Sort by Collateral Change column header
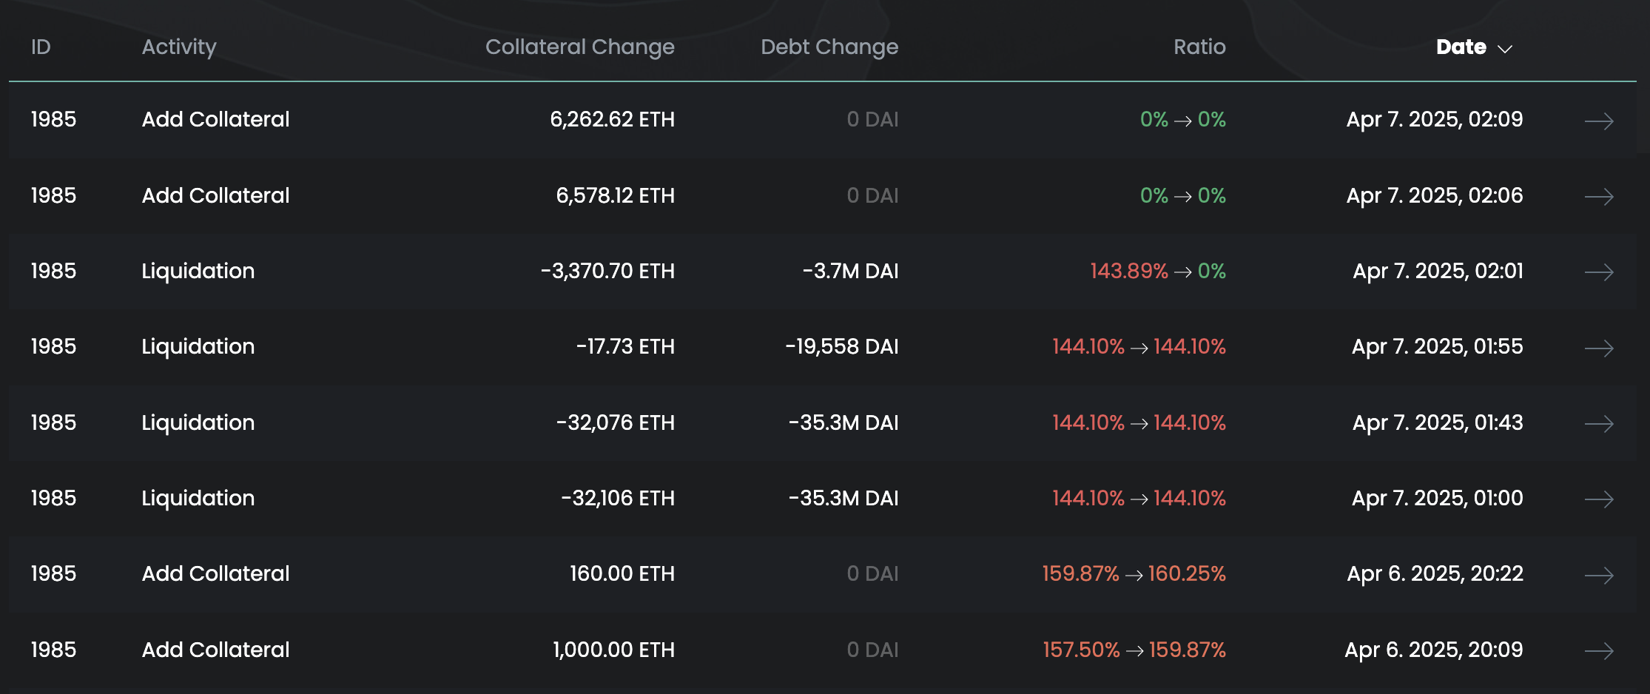This screenshot has height=694, width=1650. pos(579,47)
